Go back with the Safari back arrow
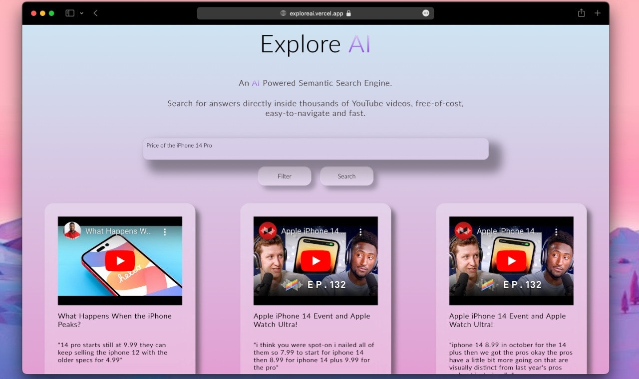This screenshot has height=379, width=639. 95,13
